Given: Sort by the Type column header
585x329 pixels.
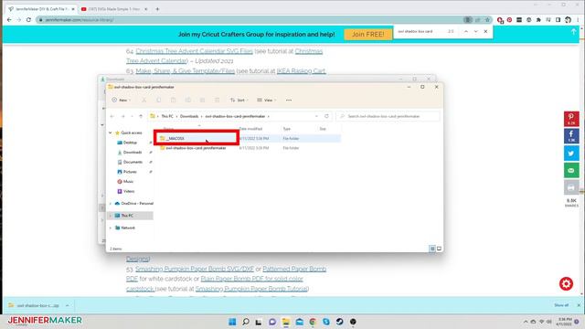Looking at the screenshot, I should pyautogui.click(x=286, y=129).
